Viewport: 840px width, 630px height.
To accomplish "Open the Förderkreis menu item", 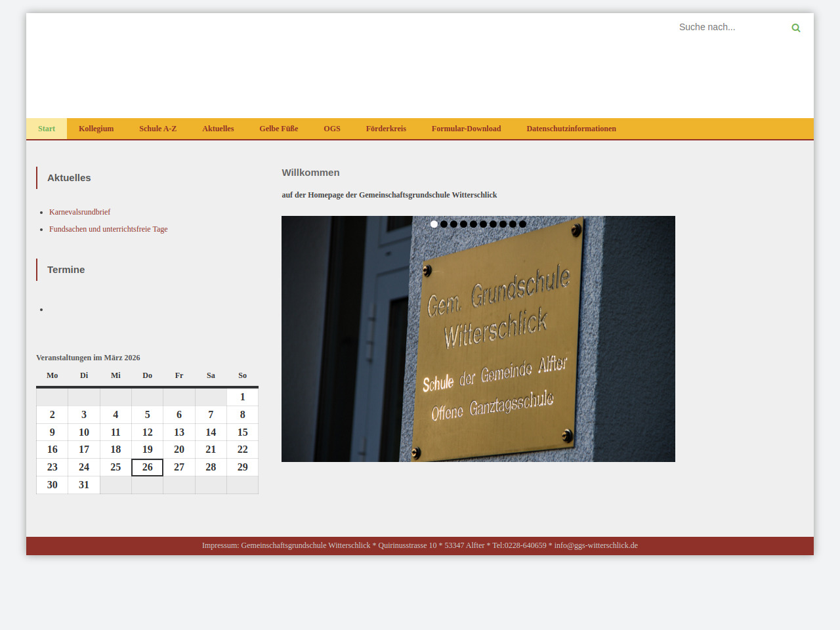I will tap(386, 129).
